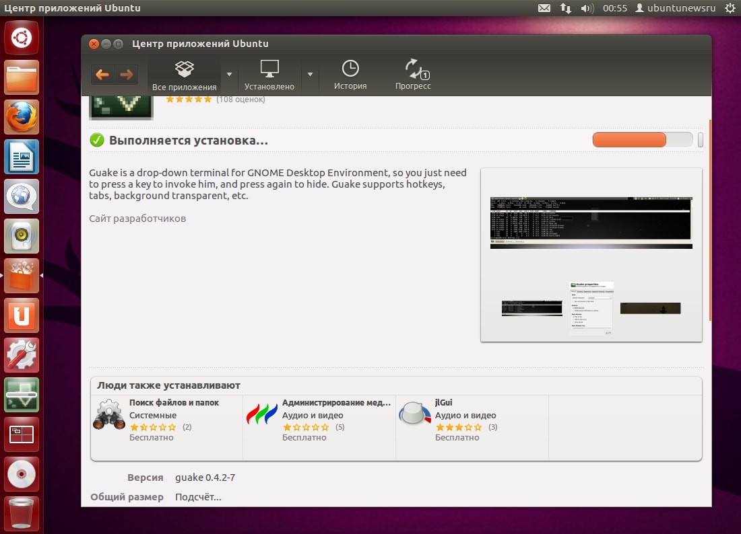This screenshot has height=534, width=741.
Task: Launch Rhythmbox speaker icon in launcher
Action: [x=22, y=236]
